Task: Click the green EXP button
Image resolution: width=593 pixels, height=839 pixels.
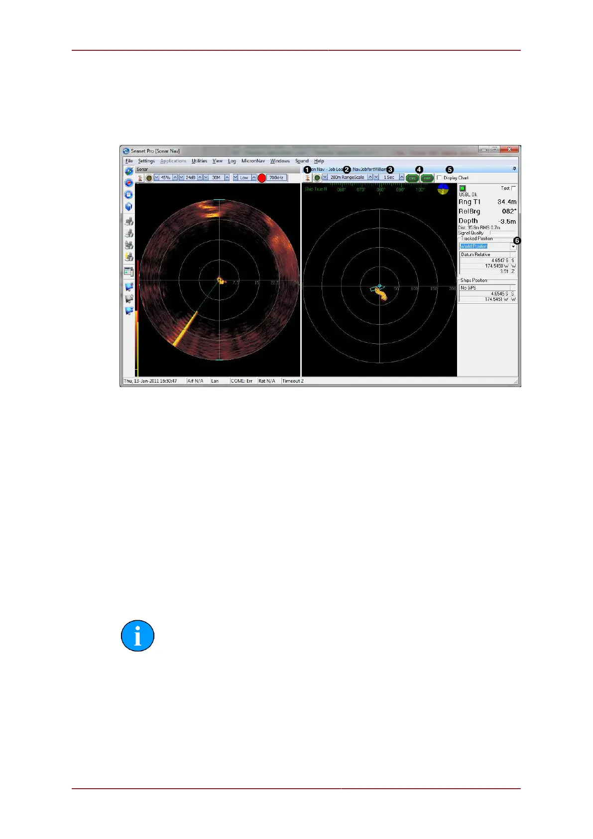Action: coord(427,178)
